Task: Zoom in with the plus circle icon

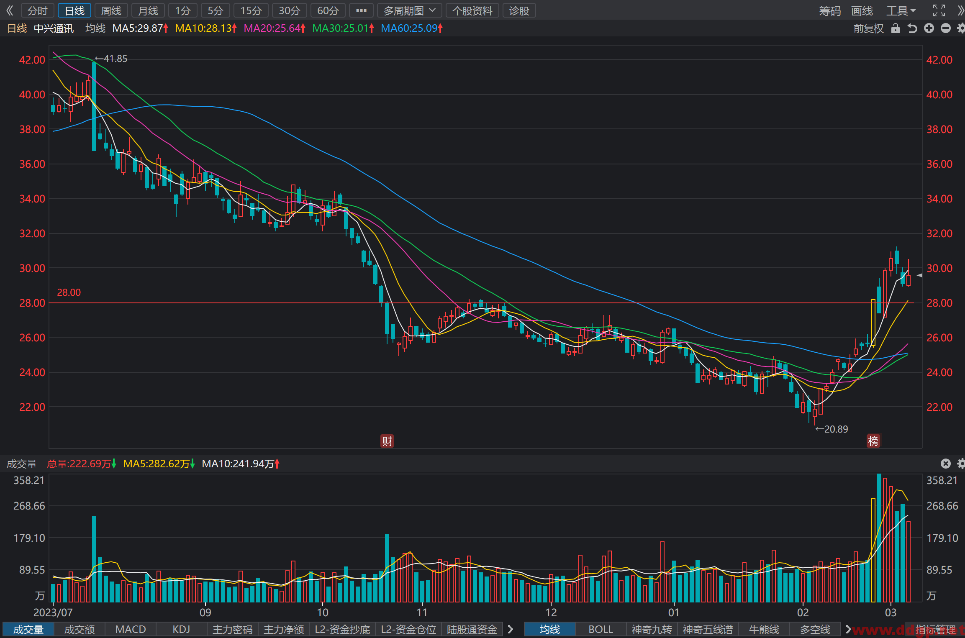Action: tap(929, 28)
